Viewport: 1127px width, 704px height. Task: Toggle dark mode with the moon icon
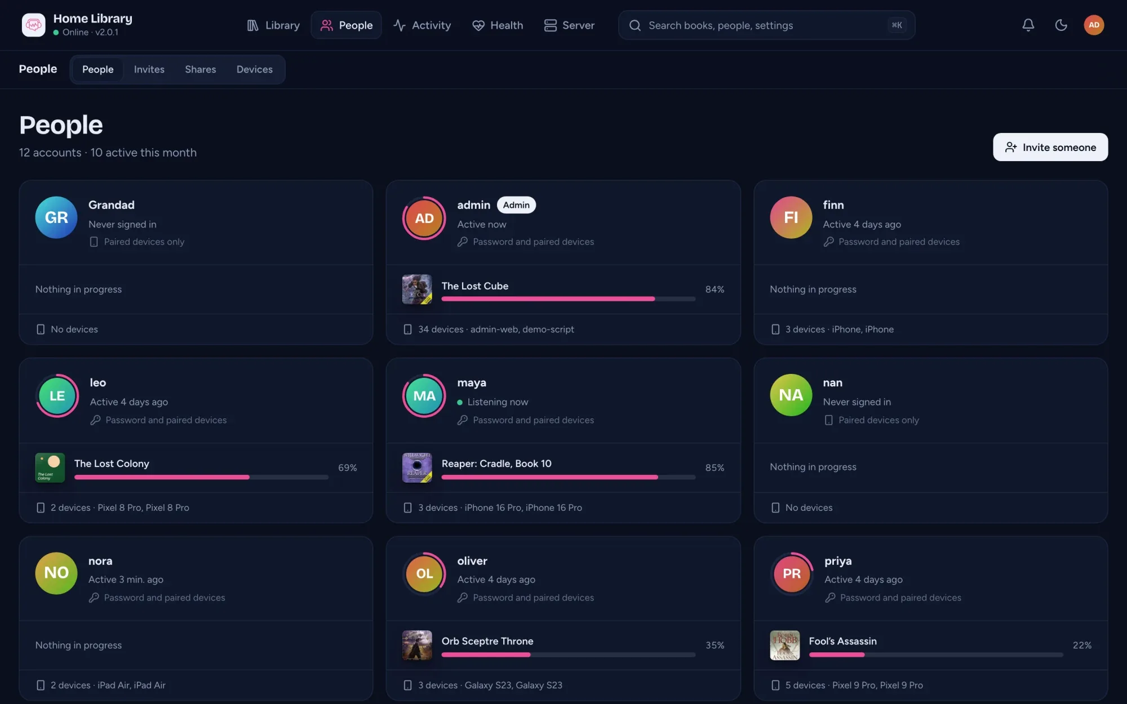(x=1061, y=25)
